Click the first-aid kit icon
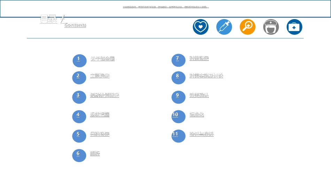Viewport: 331px width, 186px height. [x=294, y=27]
